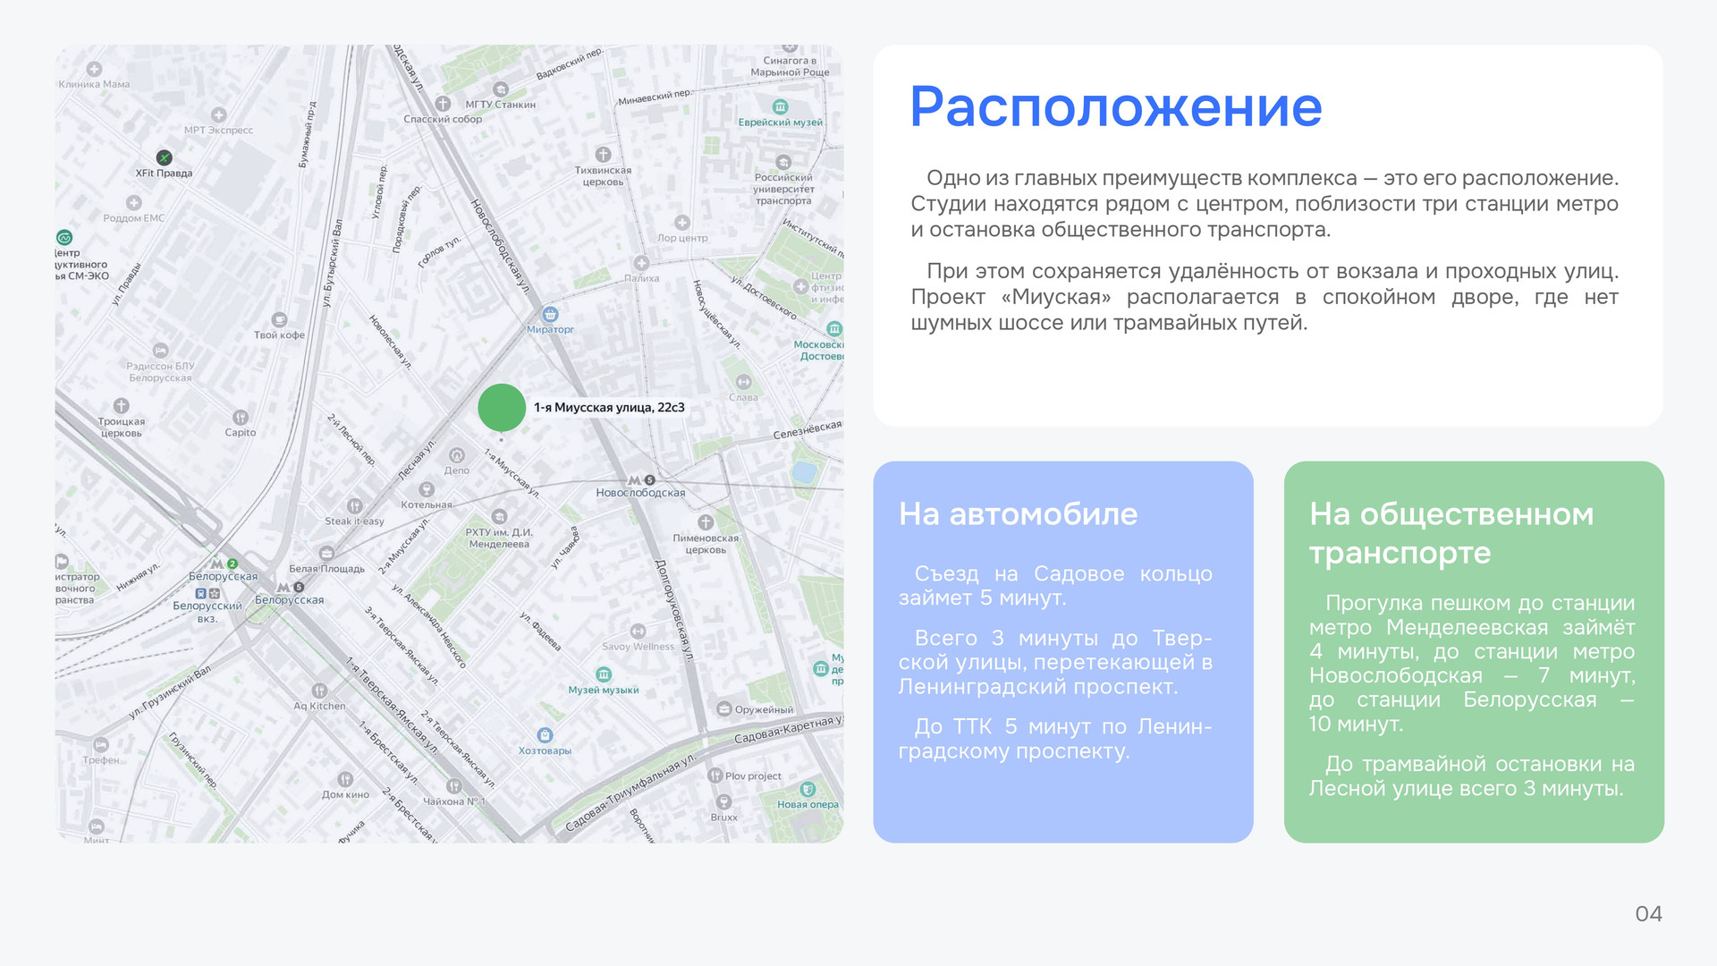Select the На общественном транспорте green card
Screen dimensions: 1717x966
coord(1473,651)
